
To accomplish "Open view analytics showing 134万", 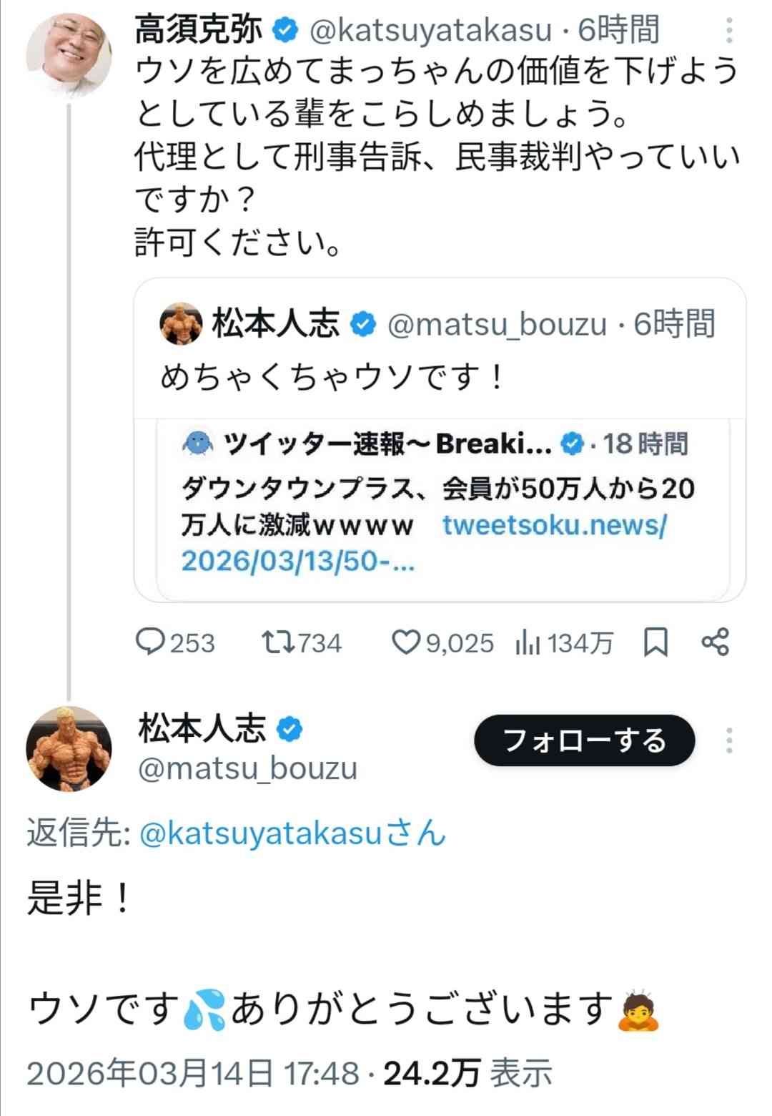I will 528,642.
